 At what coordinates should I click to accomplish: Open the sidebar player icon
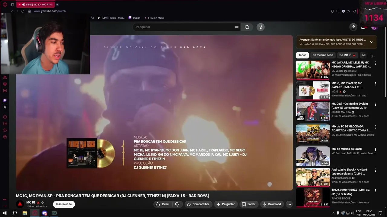point(5,117)
